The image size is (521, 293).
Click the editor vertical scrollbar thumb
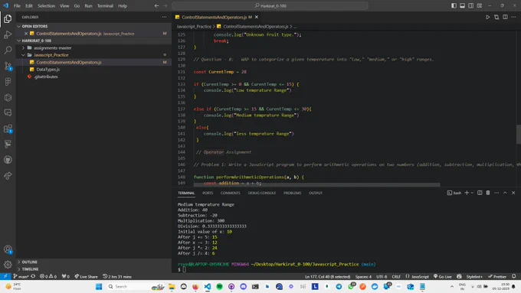(x=519, y=134)
